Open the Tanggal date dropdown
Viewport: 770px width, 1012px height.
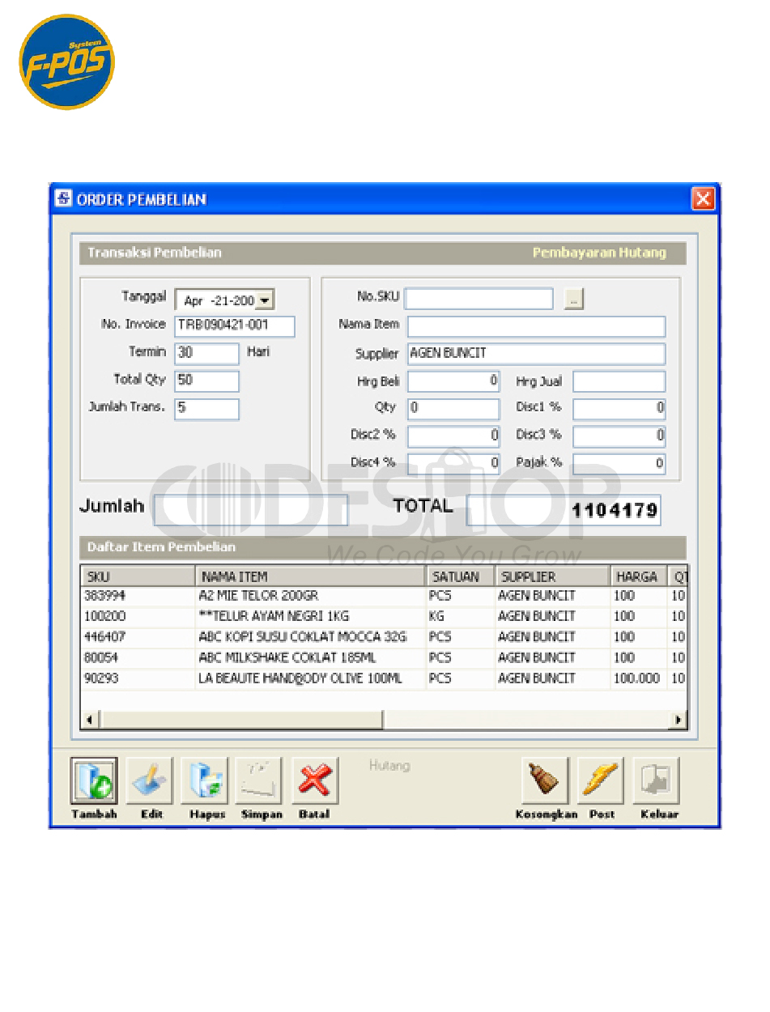tap(265, 300)
